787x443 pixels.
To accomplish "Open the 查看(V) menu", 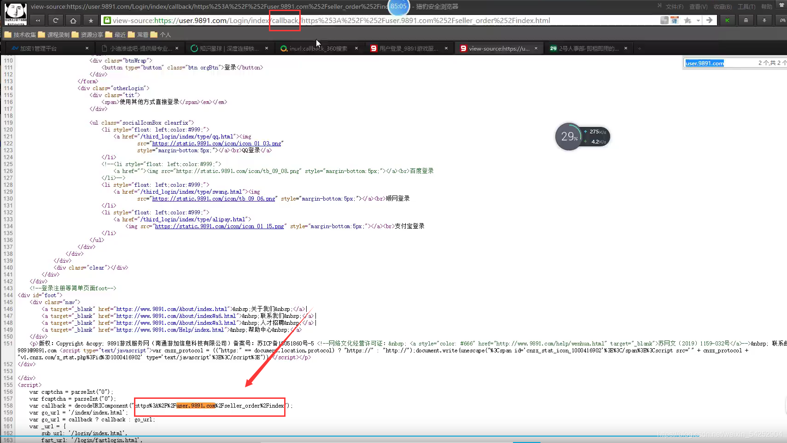I will tap(698, 6).
